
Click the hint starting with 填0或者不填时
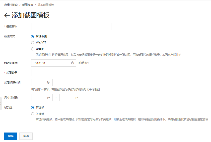point(66,89)
